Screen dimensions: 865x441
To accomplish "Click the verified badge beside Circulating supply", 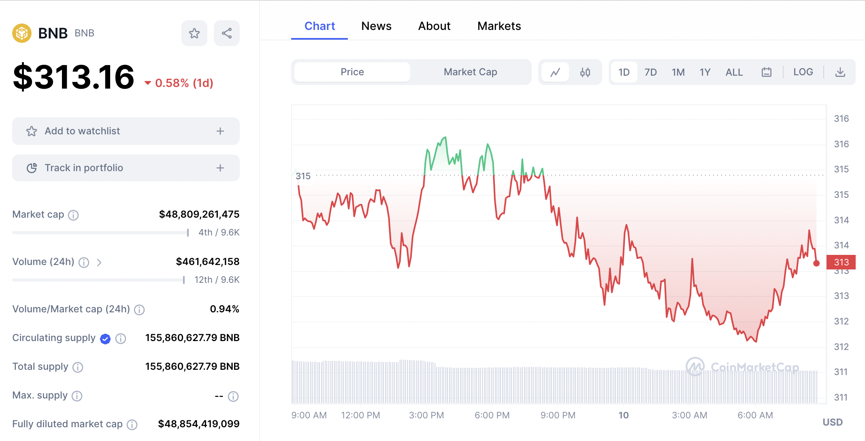I will pyautogui.click(x=105, y=339).
